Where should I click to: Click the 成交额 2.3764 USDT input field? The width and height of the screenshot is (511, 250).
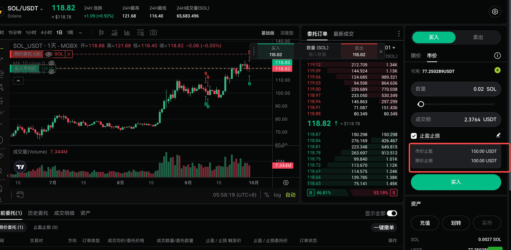tap(456, 119)
